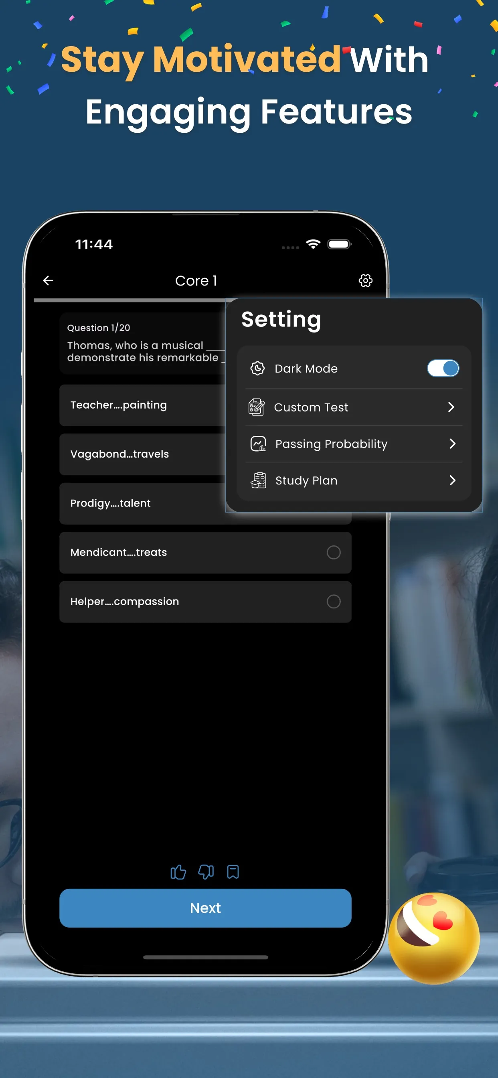Image resolution: width=498 pixels, height=1078 pixels.
Task: Click the Question 1/20 counter text
Action: tap(98, 328)
